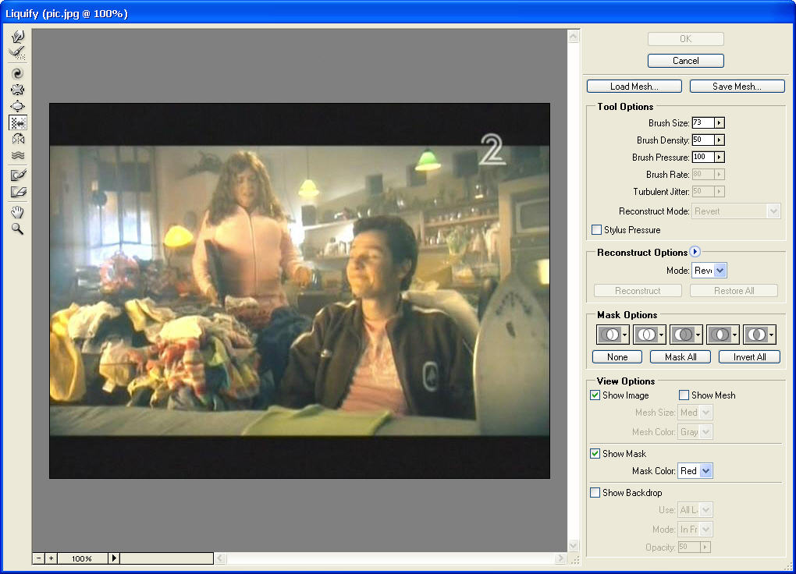This screenshot has width=796, height=574.
Task: Choose the Twirl Clockwise tool
Action: pyautogui.click(x=17, y=73)
